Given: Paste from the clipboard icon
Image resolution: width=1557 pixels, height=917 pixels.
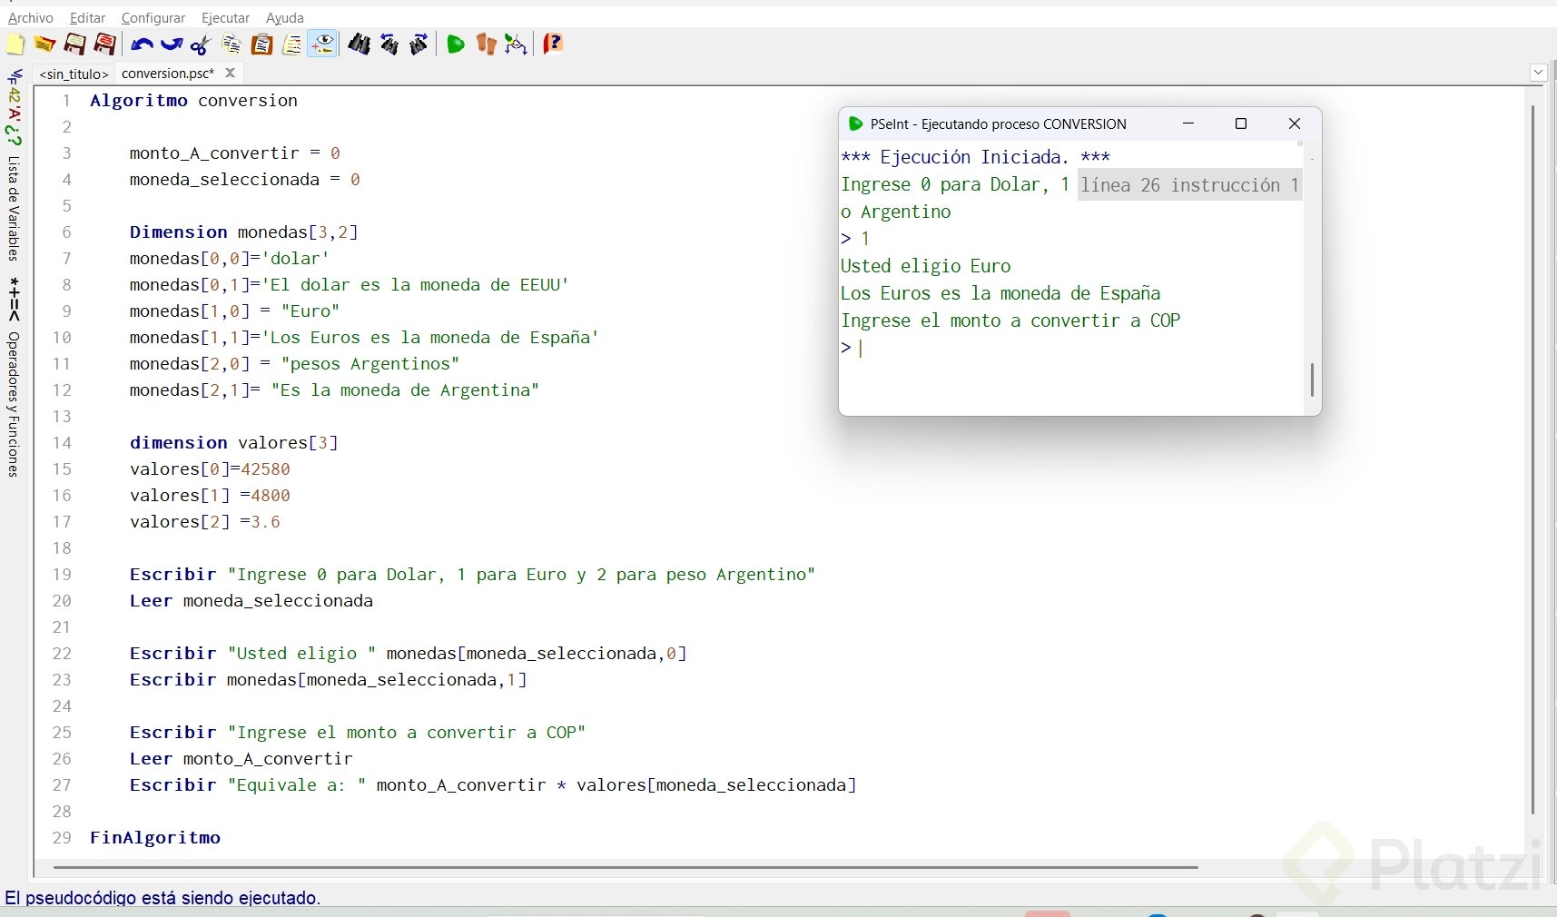Looking at the screenshot, I should coord(261,44).
